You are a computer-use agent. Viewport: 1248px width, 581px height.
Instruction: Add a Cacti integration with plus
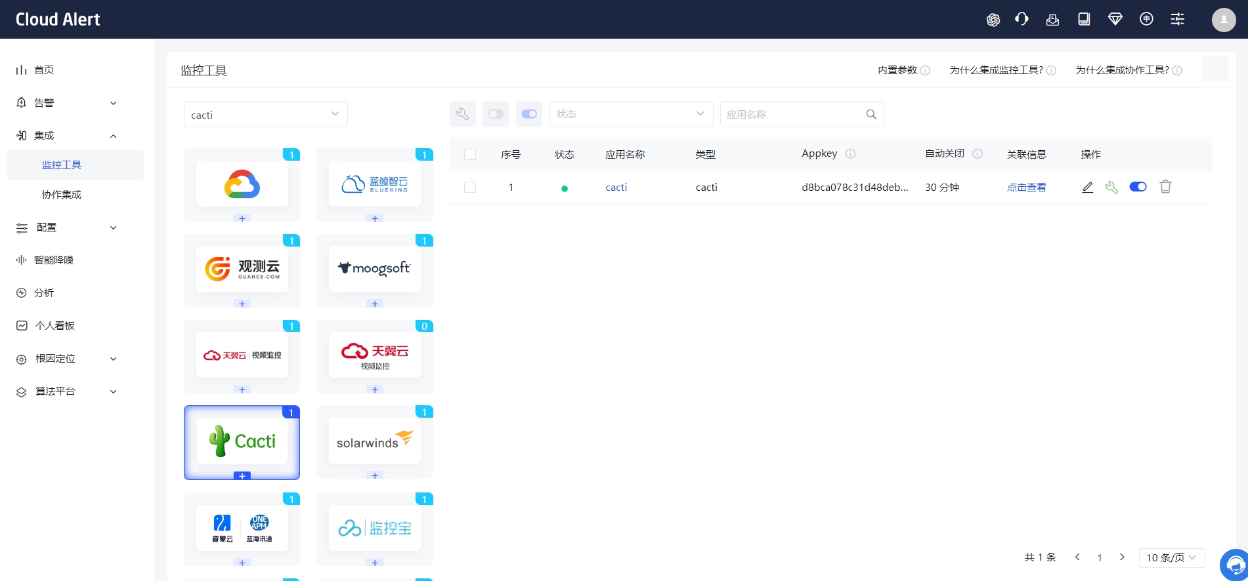pos(242,476)
